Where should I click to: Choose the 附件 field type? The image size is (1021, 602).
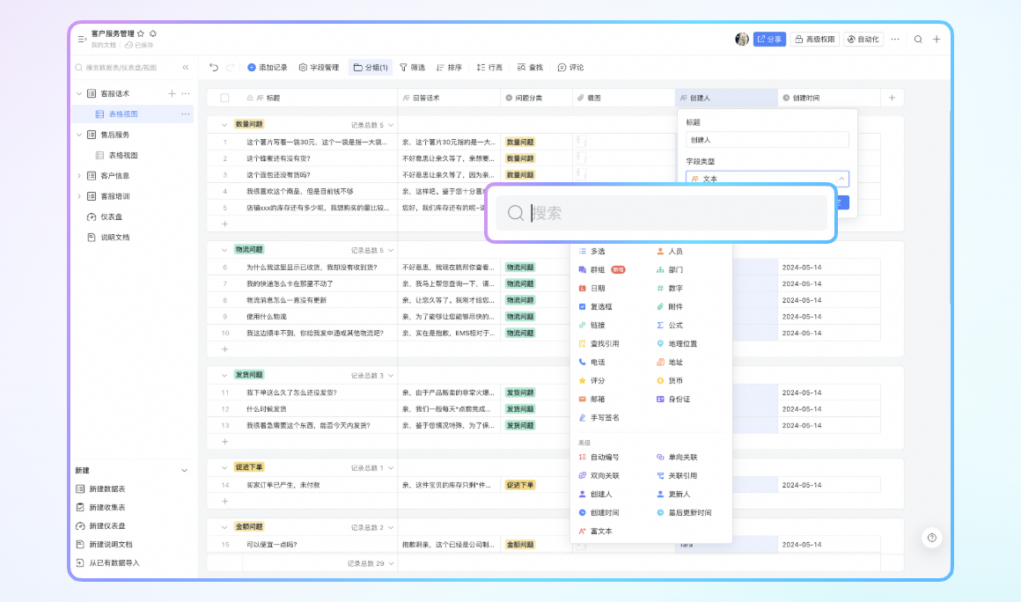pyautogui.click(x=670, y=306)
